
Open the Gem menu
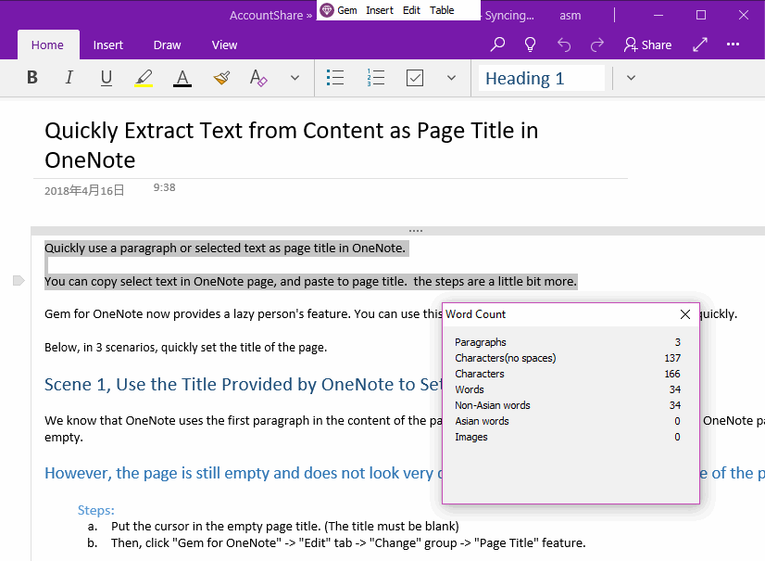click(x=347, y=10)
